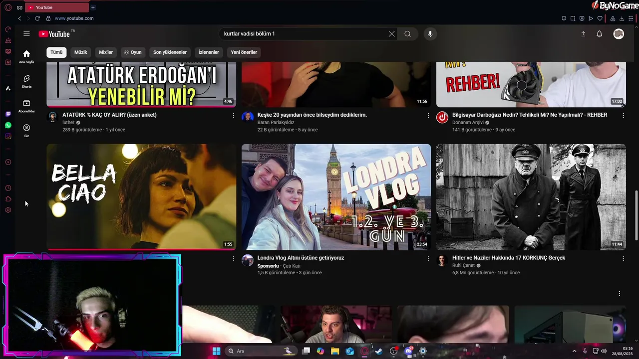Select the Tümü filter chip

(x=56, y=52)
